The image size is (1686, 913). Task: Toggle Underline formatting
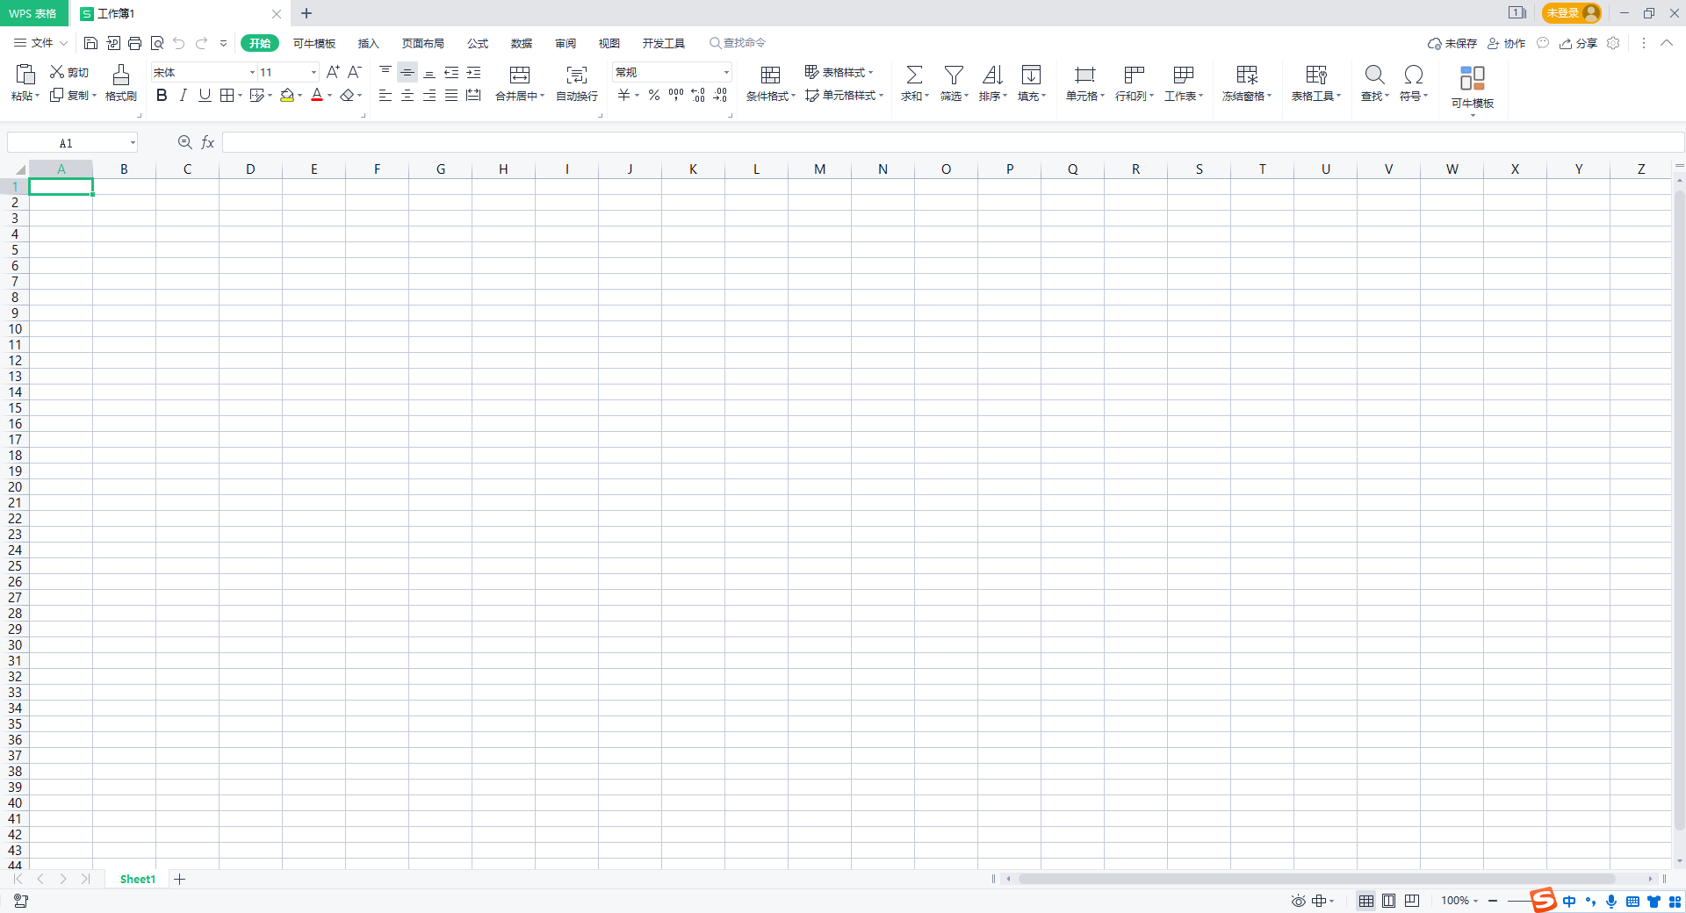(205, 95)
